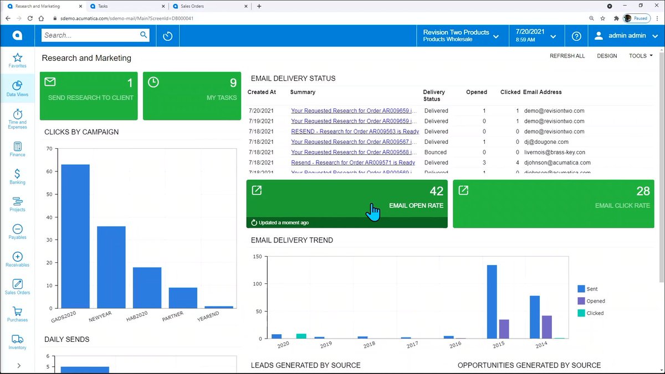Toggle Sent series in legend
665x374 pixels.
(587, 289)
